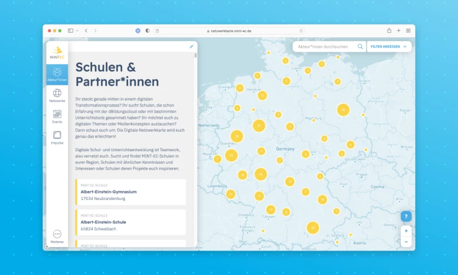Open the Akteur*innen section in sidebar
This screenshot has width=458, height=275.
[57, 74]
